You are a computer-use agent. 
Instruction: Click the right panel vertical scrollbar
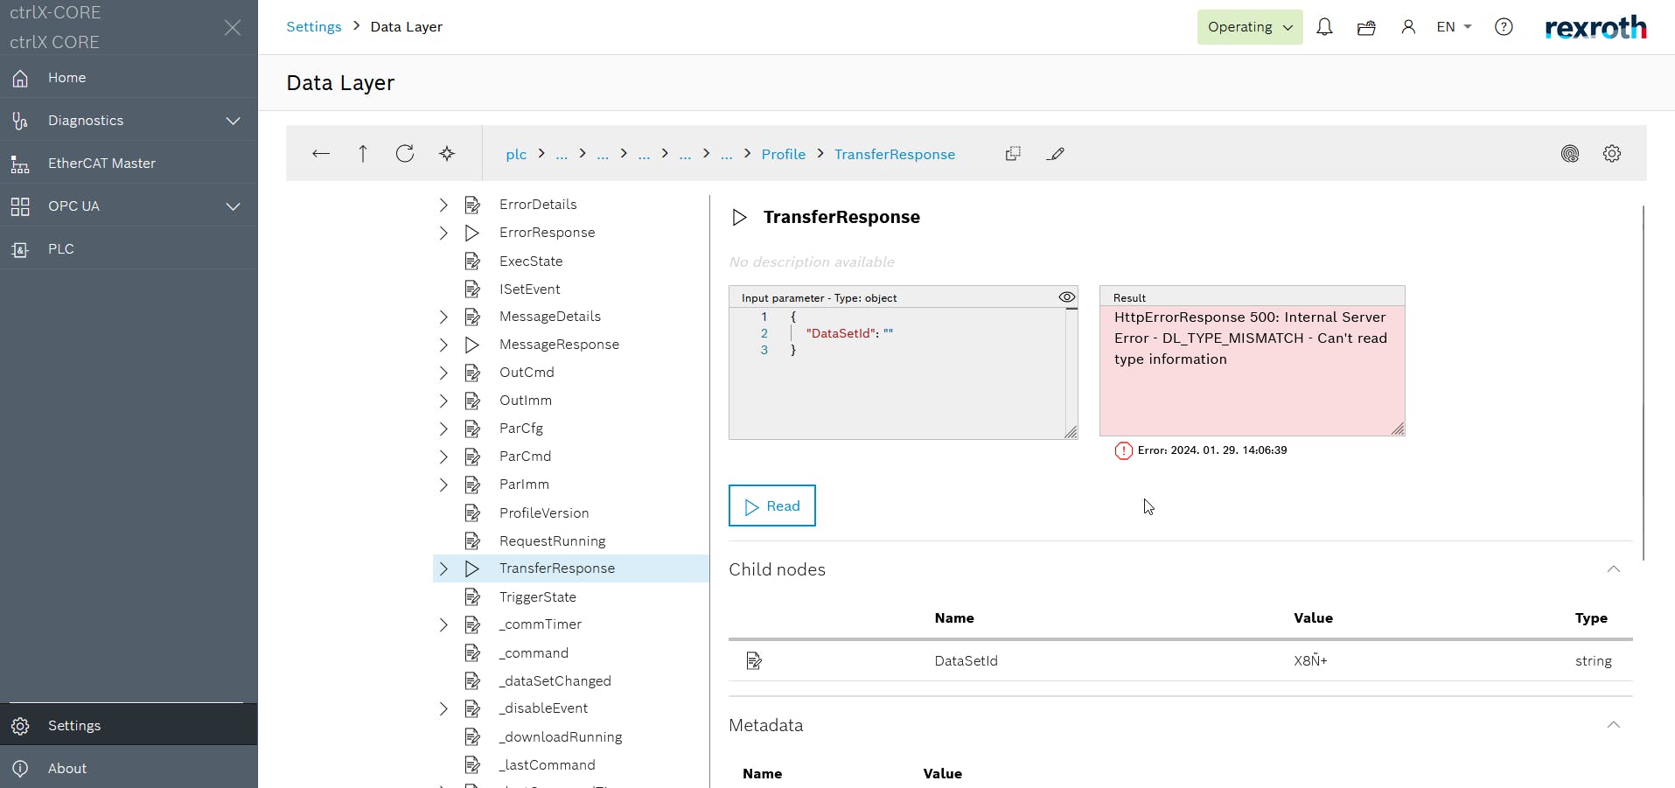[1644, 383]
